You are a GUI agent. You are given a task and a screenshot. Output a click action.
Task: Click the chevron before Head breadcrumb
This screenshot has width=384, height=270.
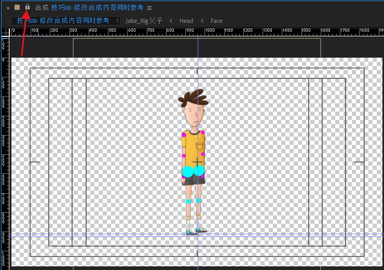[x=171, y=21]
